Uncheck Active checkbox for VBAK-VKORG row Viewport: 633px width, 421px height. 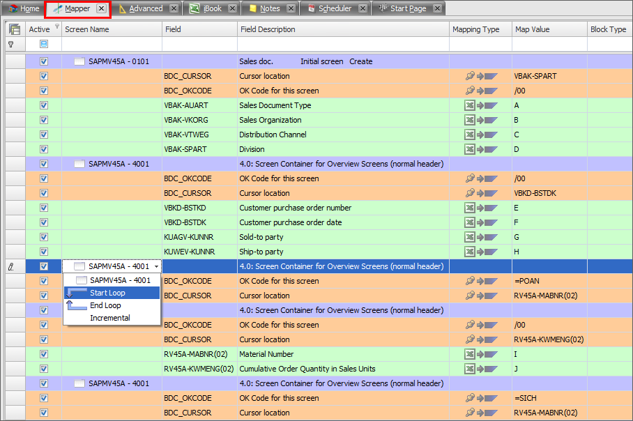point(44,120)
